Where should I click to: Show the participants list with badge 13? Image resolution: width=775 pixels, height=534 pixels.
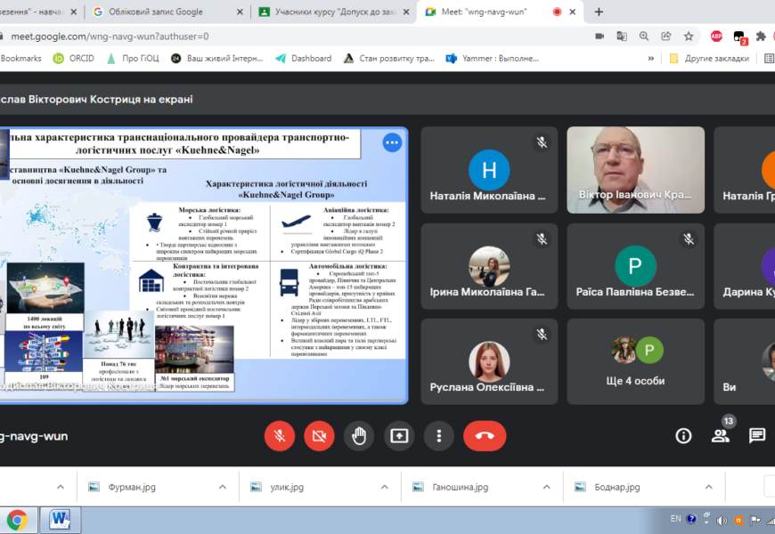pyautogui.click(x=721, y=434)
